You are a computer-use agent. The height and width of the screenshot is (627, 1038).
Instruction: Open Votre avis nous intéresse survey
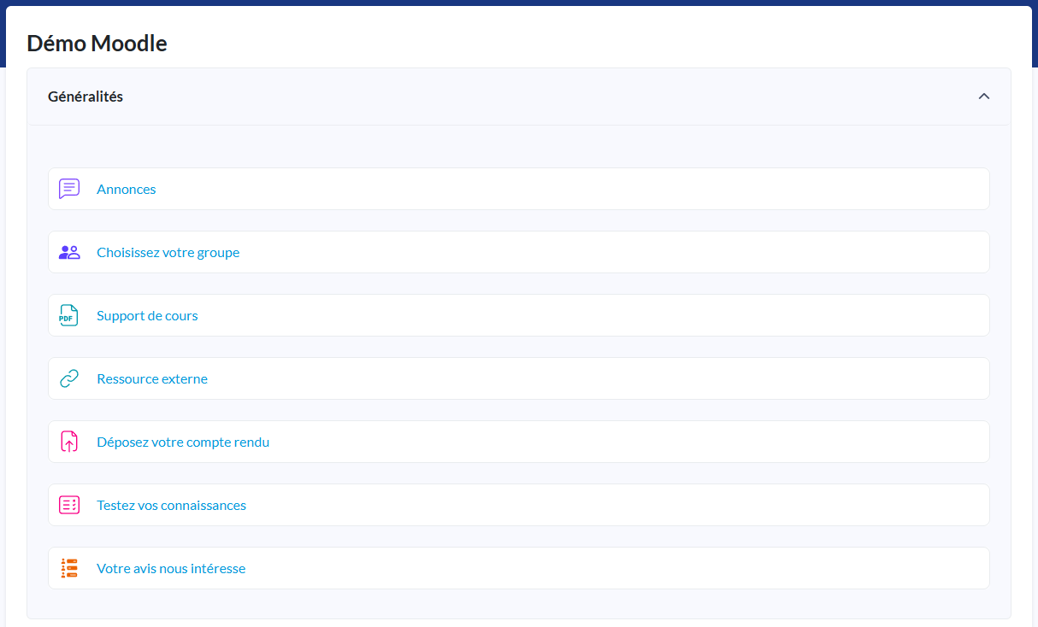pos(171,568)
